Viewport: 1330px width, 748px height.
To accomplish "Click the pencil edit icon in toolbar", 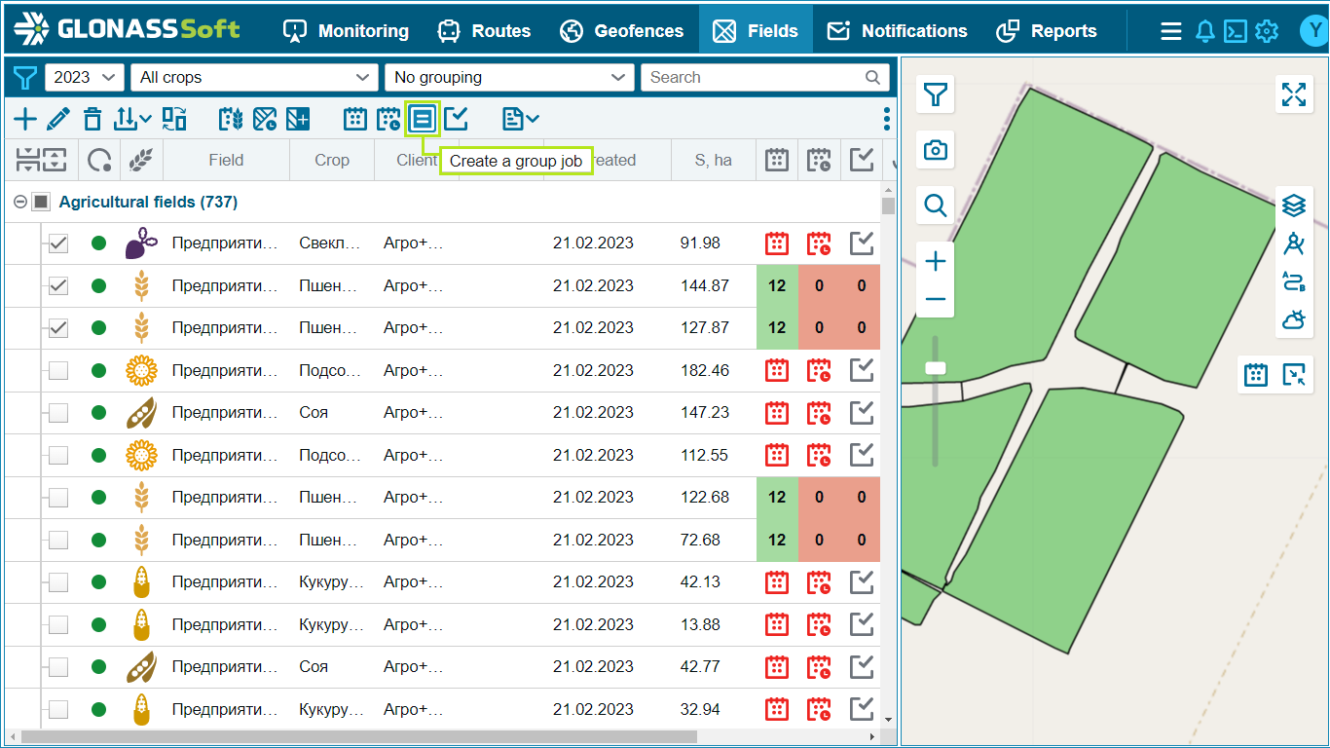I will pos(58,119).
